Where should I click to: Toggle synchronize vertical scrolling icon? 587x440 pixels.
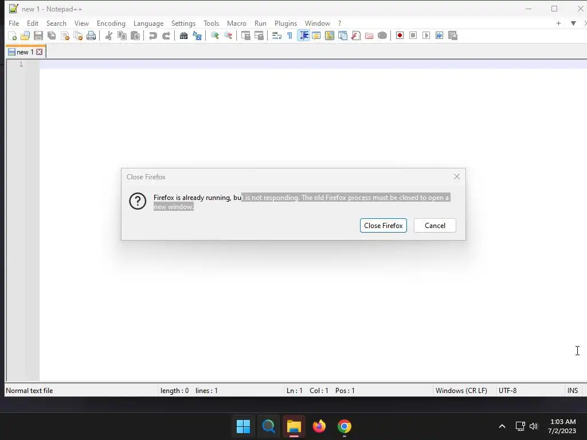245,36
